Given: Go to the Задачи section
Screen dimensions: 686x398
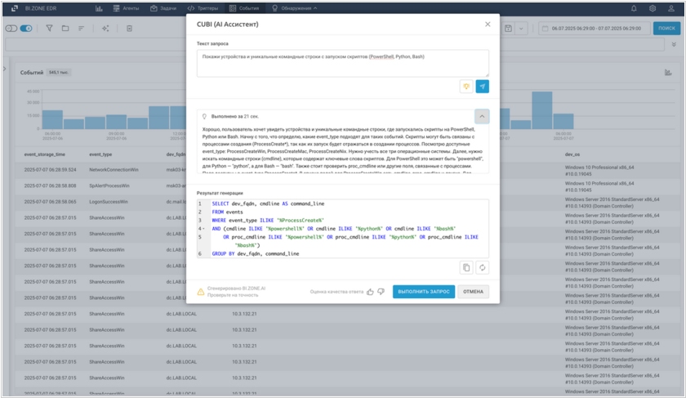Looking at the screenshot, I should [163, 8].
